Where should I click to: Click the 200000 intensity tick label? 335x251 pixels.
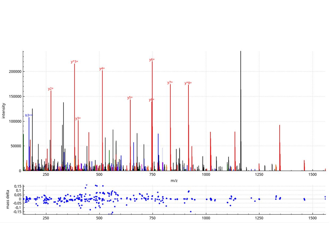click(x=15, y=72)
